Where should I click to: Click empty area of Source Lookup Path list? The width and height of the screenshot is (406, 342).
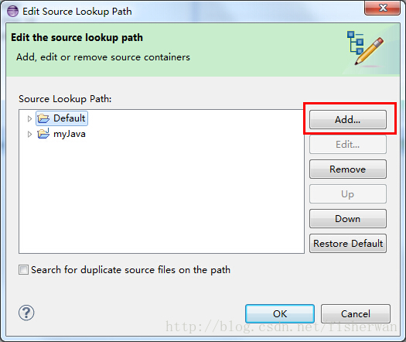tap(162, 197)
